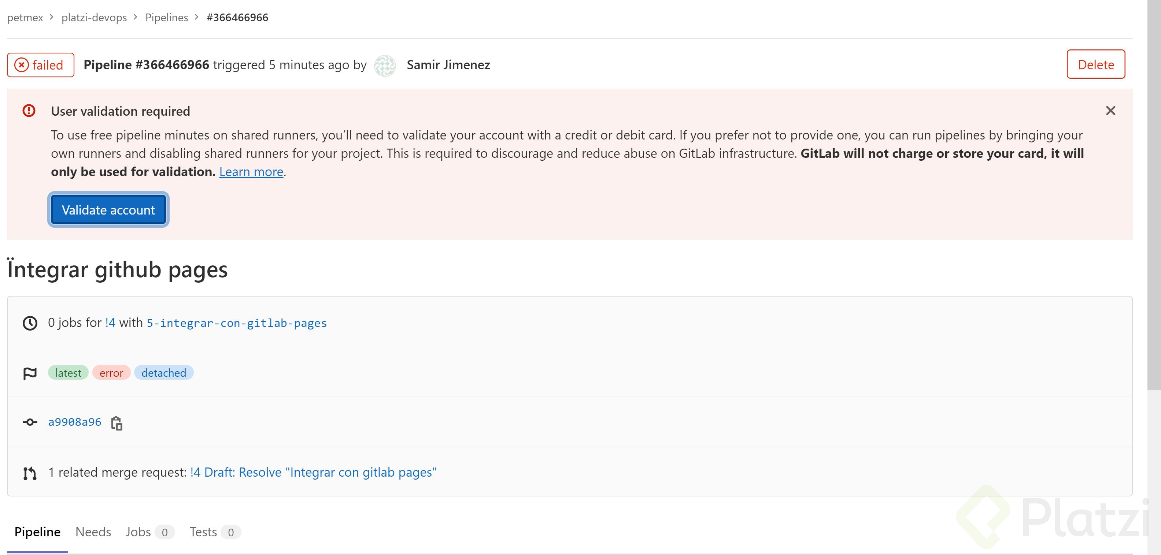Open Samir Jimenez profile link

pyautogui.click(x=448, y=65)
